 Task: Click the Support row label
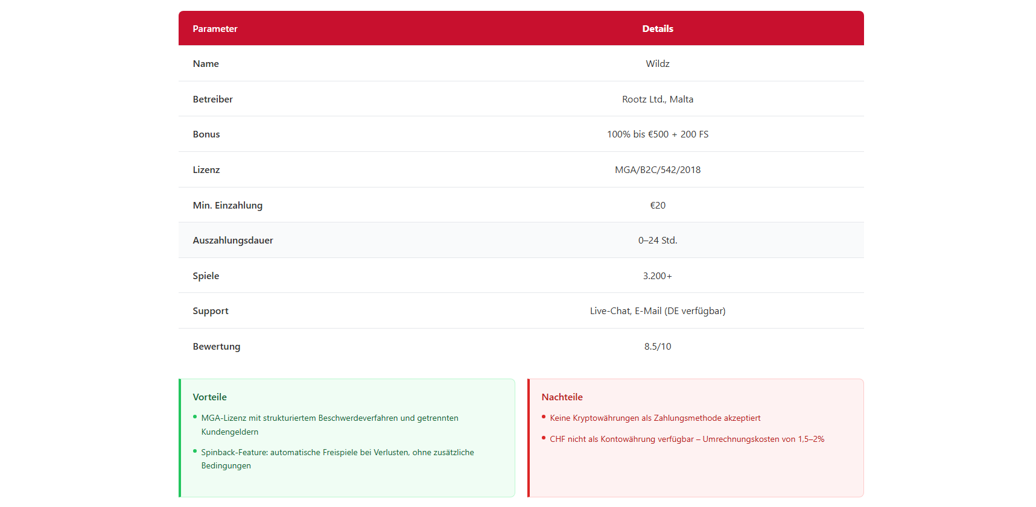[x=211, y=311]
